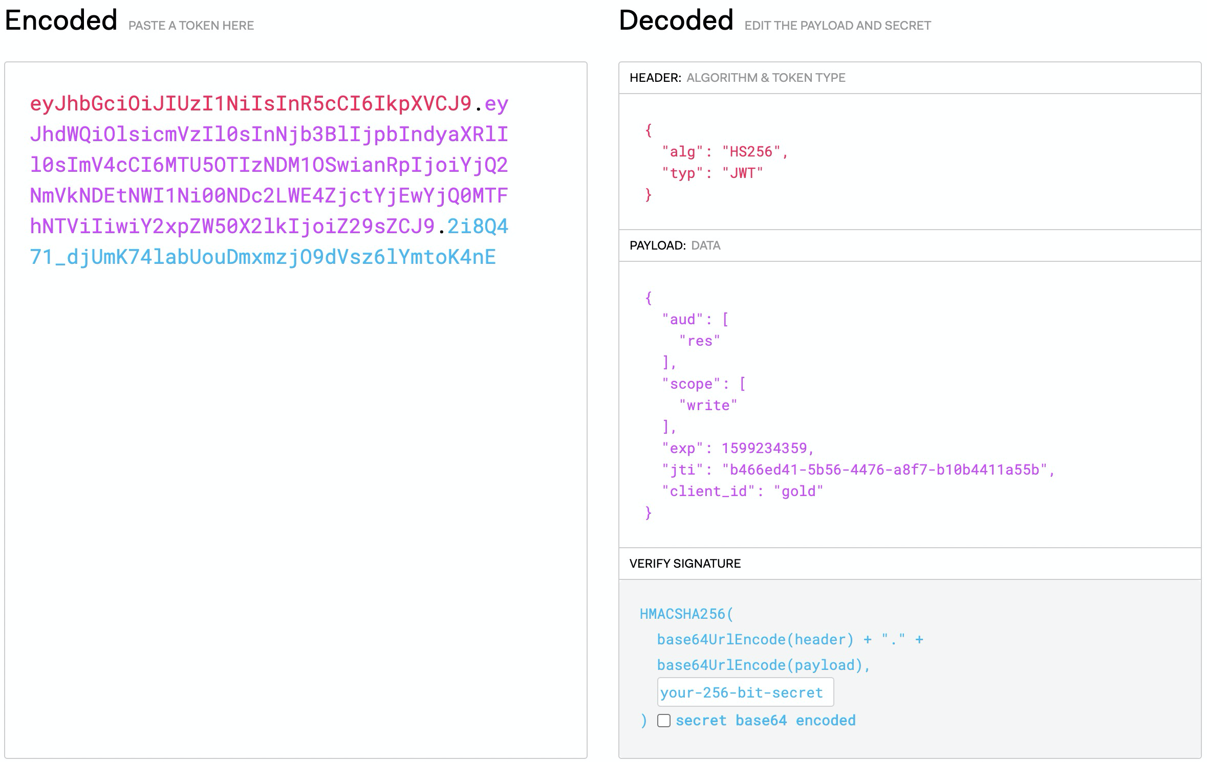Click the PAYLOAD: DATA section label
This screenshot has width=1207, height=762.
pos(674,245)
